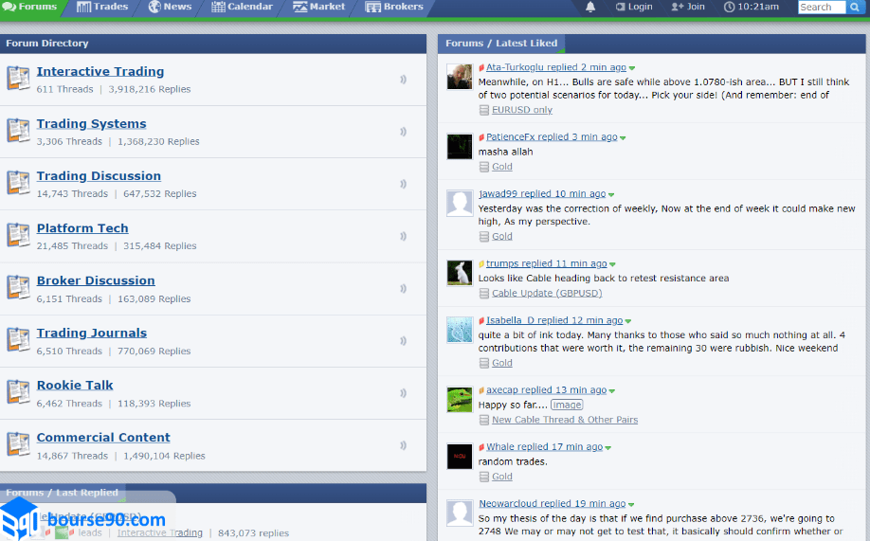Click the thread icon next to EURUSD only
870x541 pixels.
coord(484,110)
